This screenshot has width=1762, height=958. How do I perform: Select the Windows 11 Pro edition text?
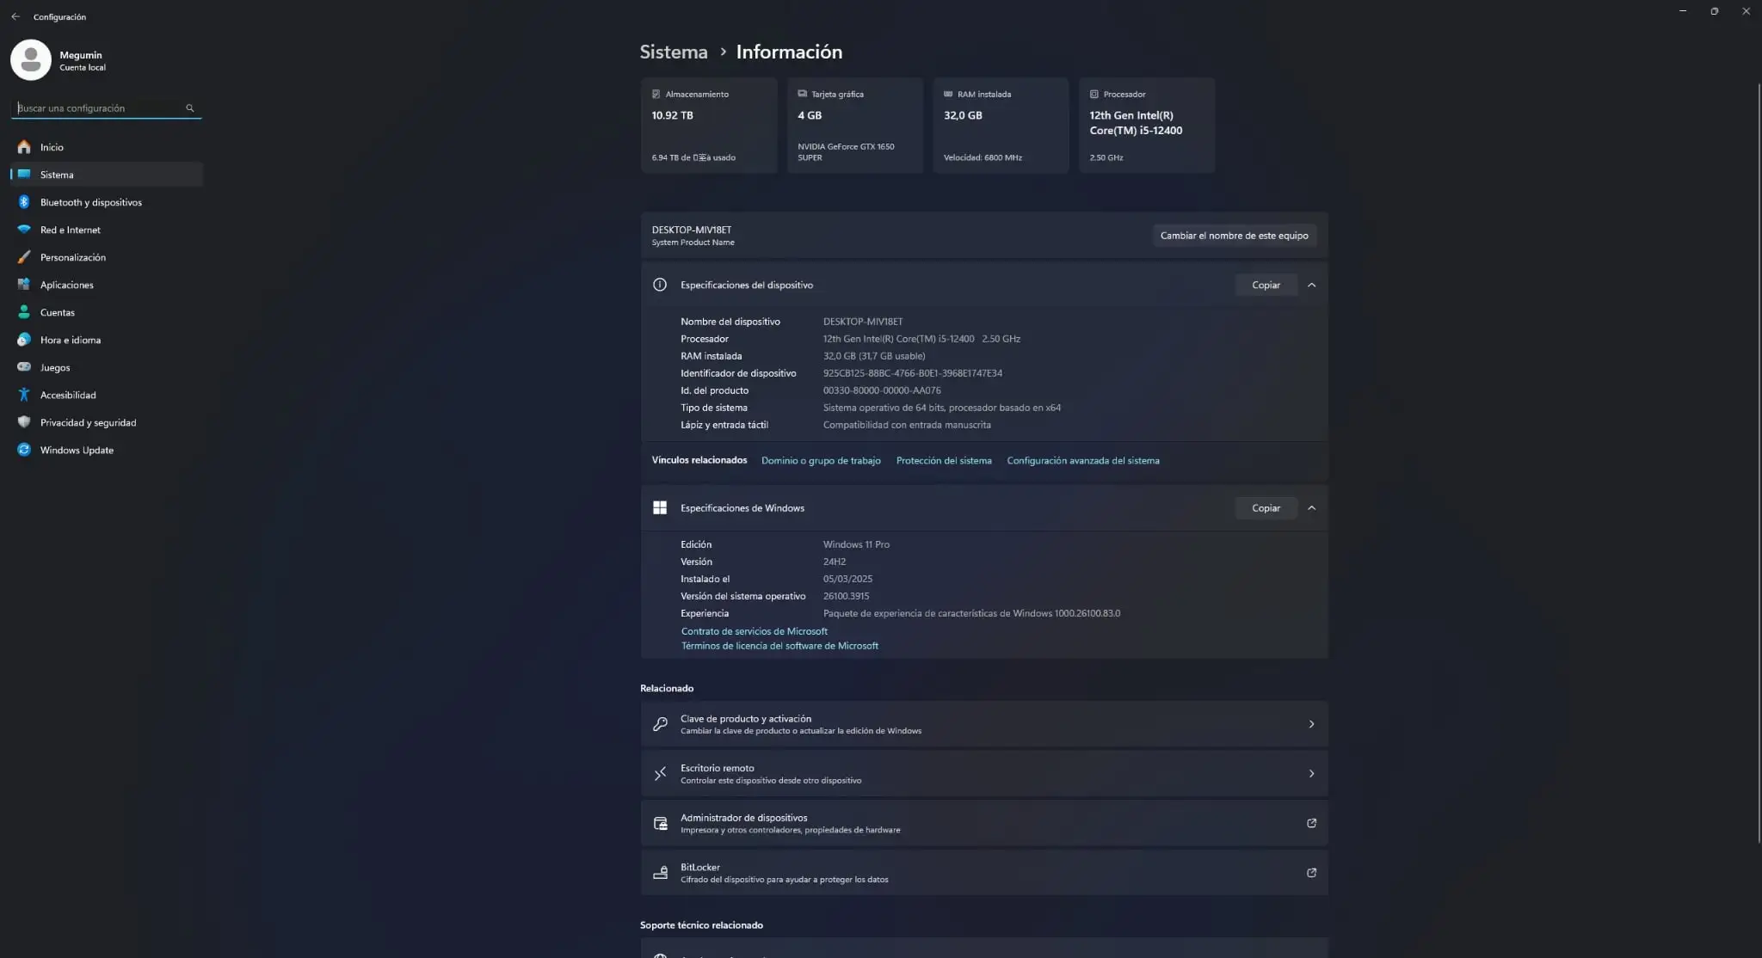click(x=856, y=544)
